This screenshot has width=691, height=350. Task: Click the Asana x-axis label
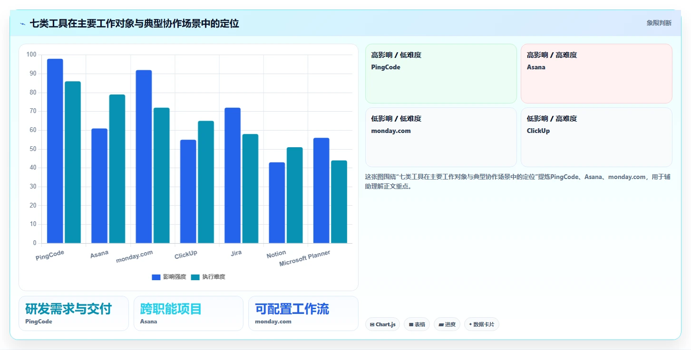click(x=99, y=254)
